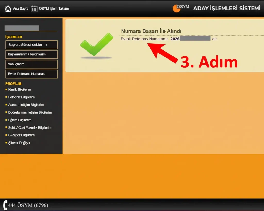The height and width of the screenshot is (211, 264).
Task: Click the Ana Sayfa text link
Action: pos(21,9)
